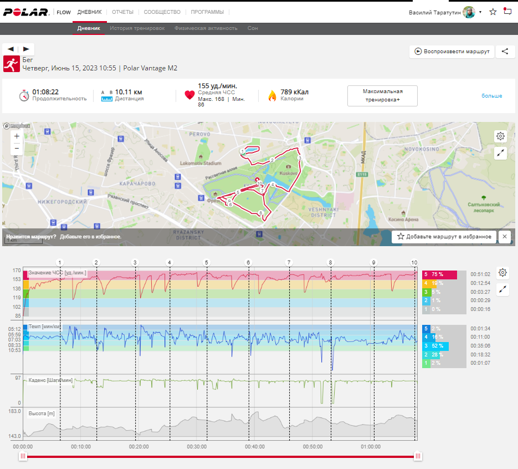Go to previous training with left arrow
This screenshot has height=469, width=518.
pyautogui.click(x=11, y=49)
